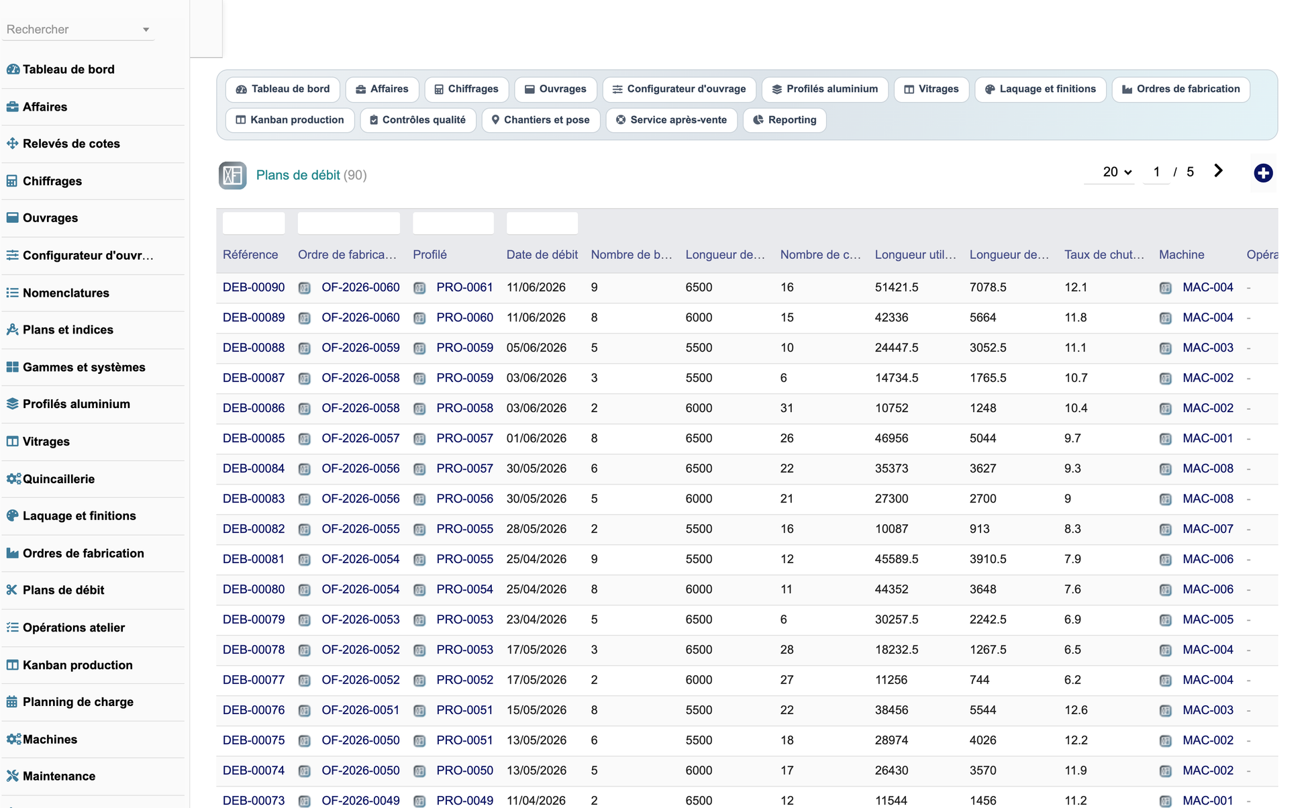Click the Plans et indices compass icon
This screenshot has width=1306, height=808.
click(x=12, y=330)
